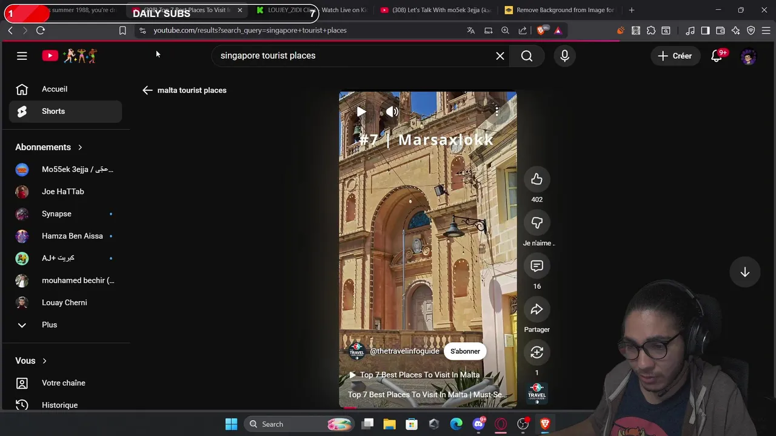Go back in the browser

(x=10, y=30)
